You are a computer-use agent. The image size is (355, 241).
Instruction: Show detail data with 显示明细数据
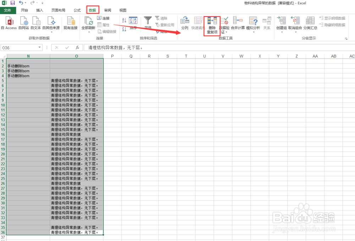[x=332, y=18]
